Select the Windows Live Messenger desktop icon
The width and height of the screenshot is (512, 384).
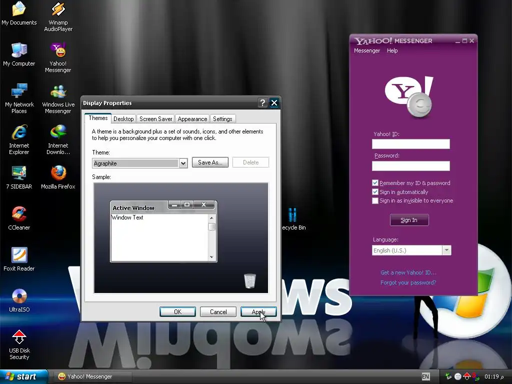[58, 98]
